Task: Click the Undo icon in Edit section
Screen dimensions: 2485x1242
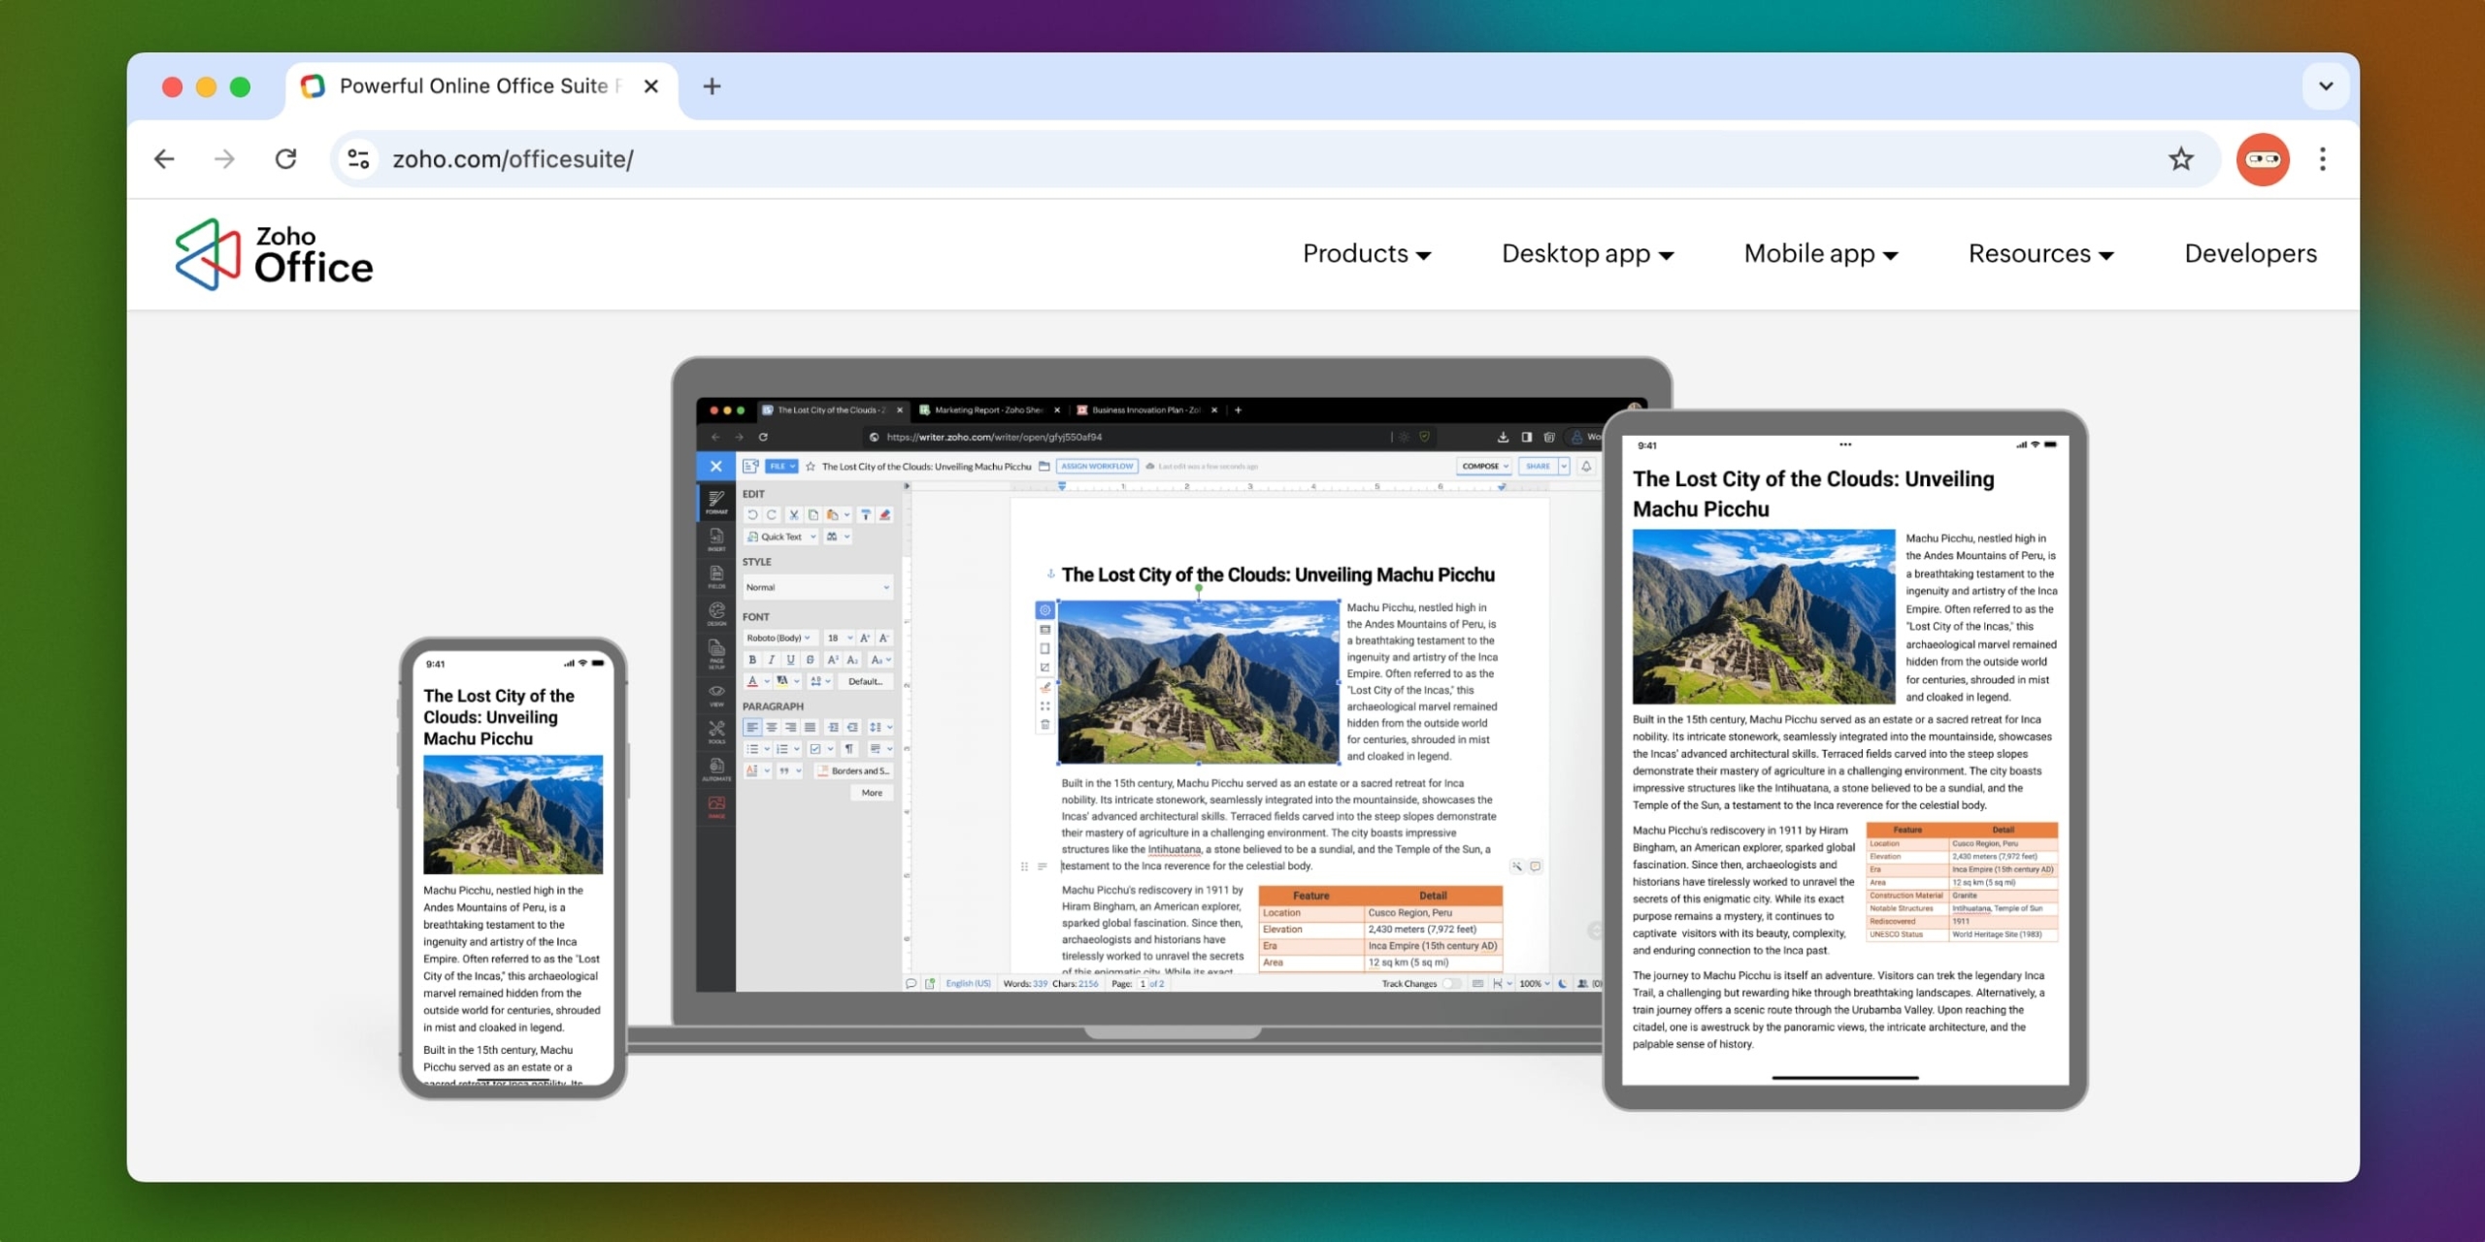Action: [752, 515]
